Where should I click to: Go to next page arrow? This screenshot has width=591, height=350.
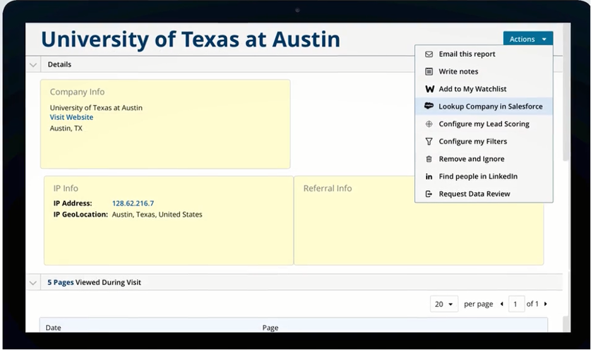(x=546, y=304)
